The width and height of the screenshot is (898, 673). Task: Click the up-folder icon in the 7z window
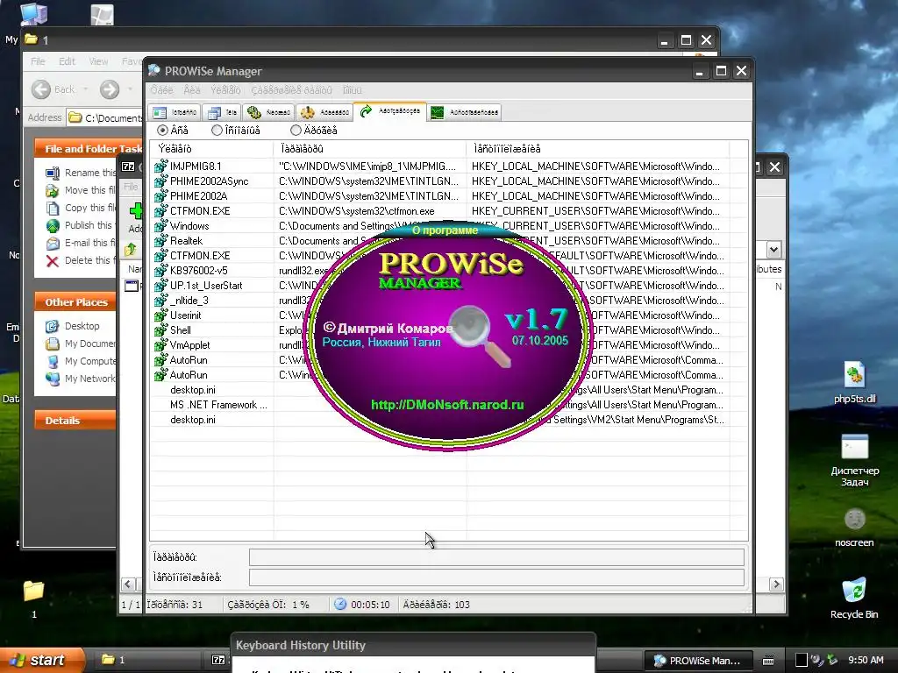[131, 250]
